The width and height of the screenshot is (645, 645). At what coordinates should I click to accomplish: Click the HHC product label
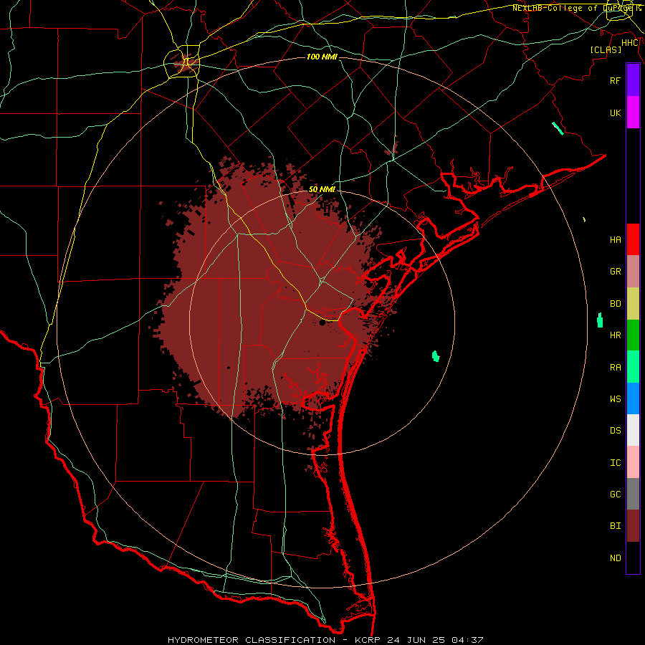click(x=629, y=43)
